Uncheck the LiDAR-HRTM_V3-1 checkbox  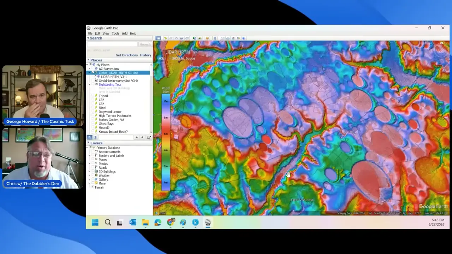point(95,77)
